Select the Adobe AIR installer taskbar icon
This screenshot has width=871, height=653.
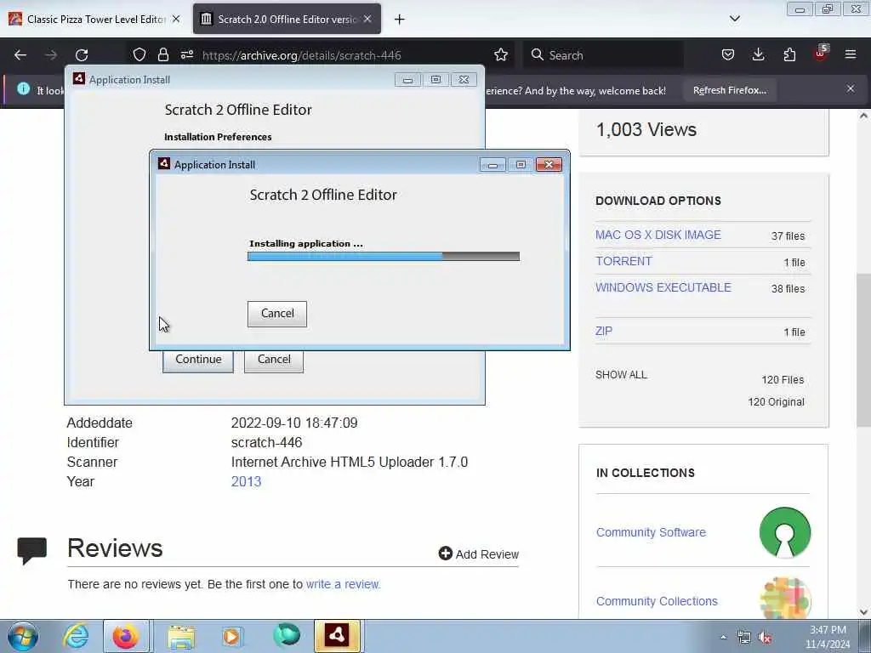[337, 636]
